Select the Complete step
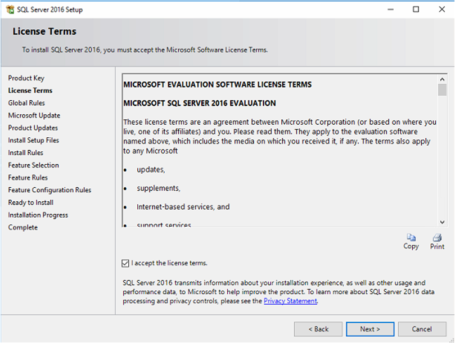 tap(23, 228)
